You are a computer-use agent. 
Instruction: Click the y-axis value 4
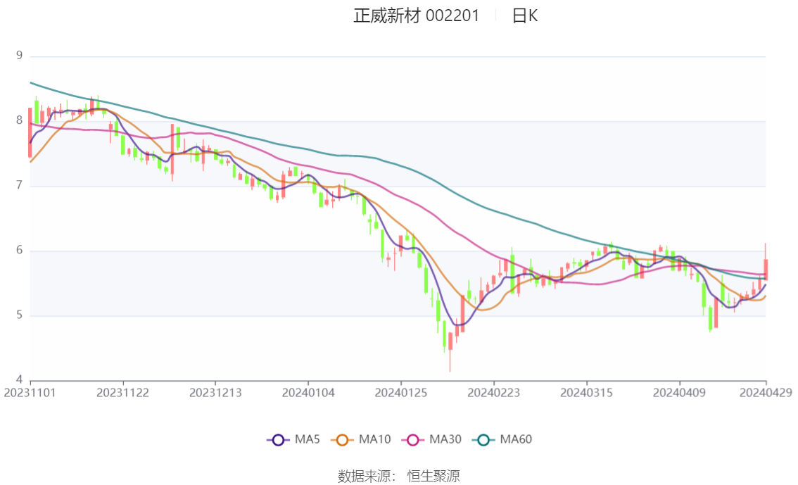pyautogui.click(x=19, y=379)
